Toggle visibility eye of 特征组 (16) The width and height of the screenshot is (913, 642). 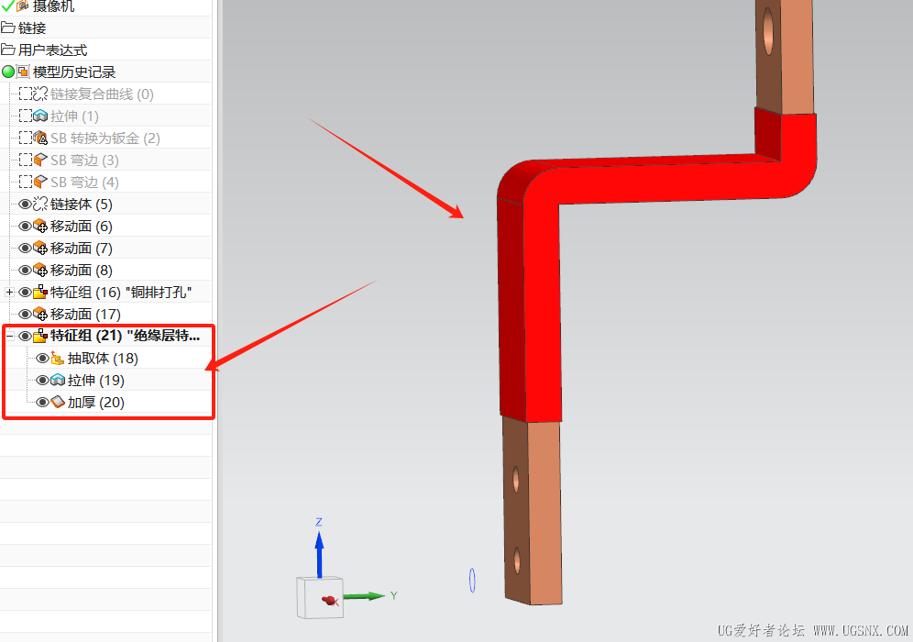25,292
